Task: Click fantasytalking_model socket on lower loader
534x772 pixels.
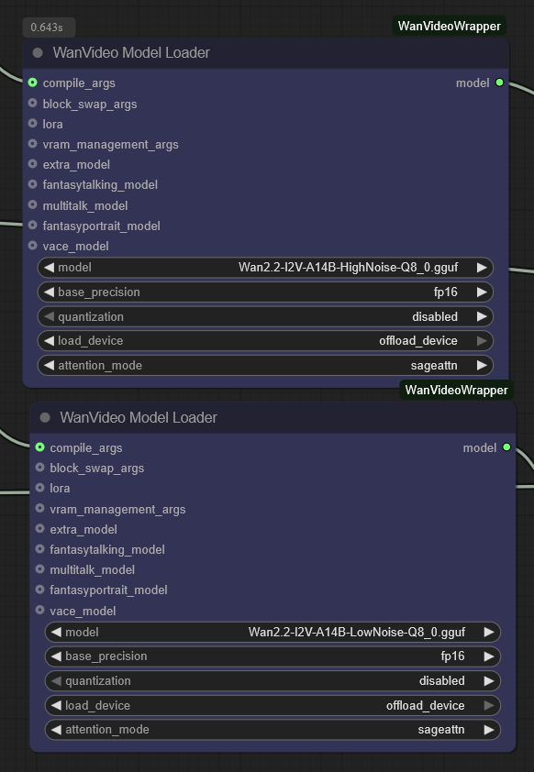Action: click(x=39, y=549)
